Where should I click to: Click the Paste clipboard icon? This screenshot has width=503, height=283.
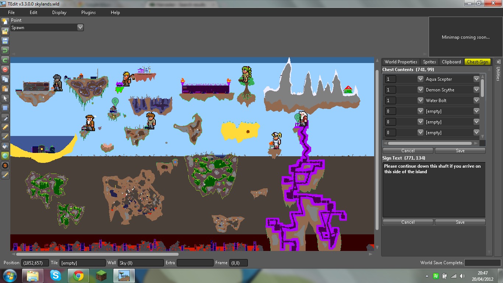click(x=5, y=88)
